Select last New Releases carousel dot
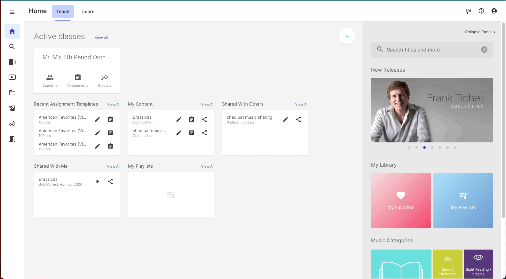 [x=455, y=147]
